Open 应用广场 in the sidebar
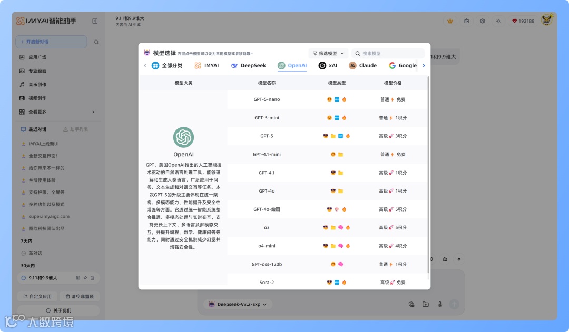The width and height of the screenshot is (569, 332). click(x=37, y=57)
